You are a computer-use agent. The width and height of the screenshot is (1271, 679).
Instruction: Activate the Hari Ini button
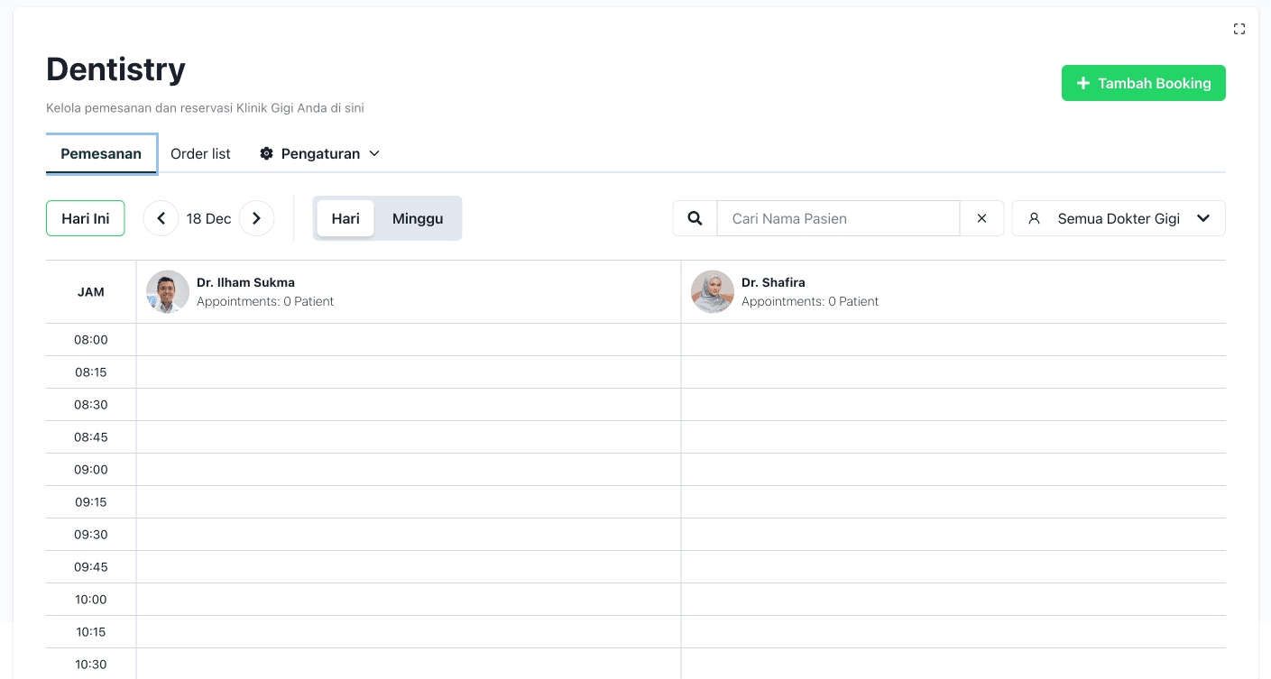85,218
